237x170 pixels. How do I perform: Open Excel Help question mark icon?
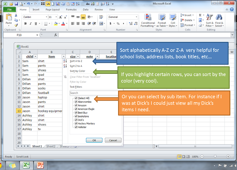(232, 9)
